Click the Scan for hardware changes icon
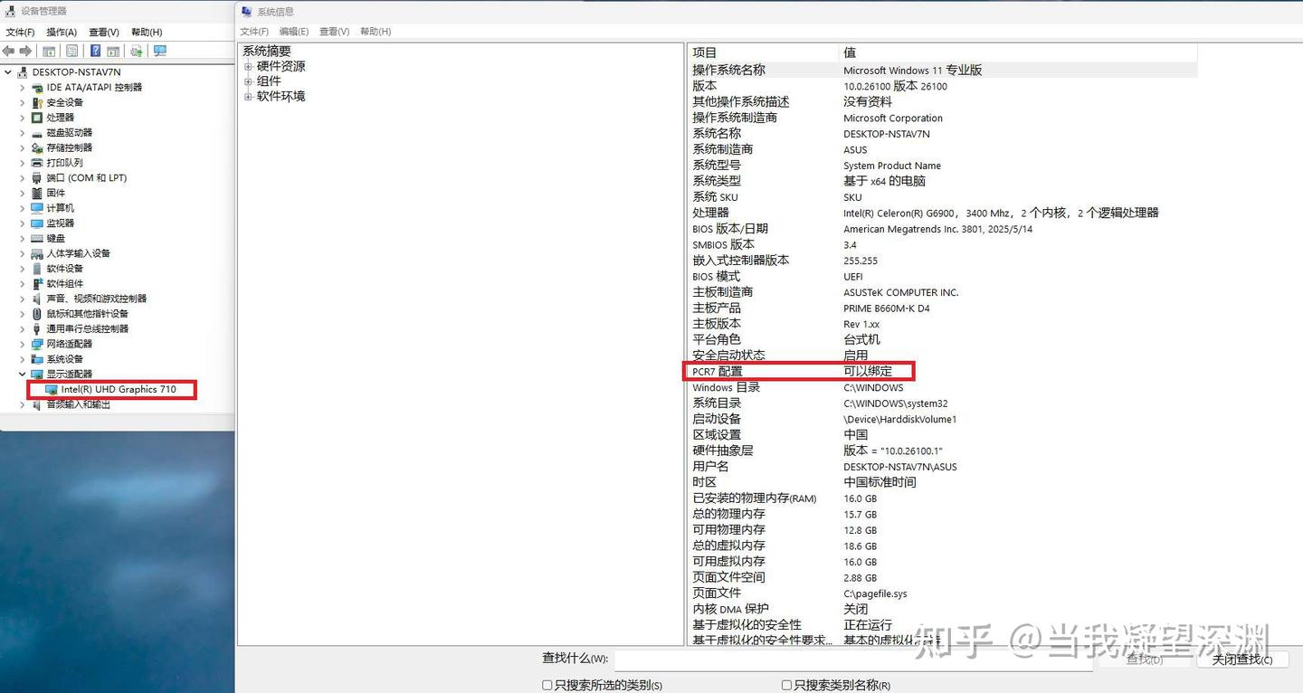 [136, 51]
